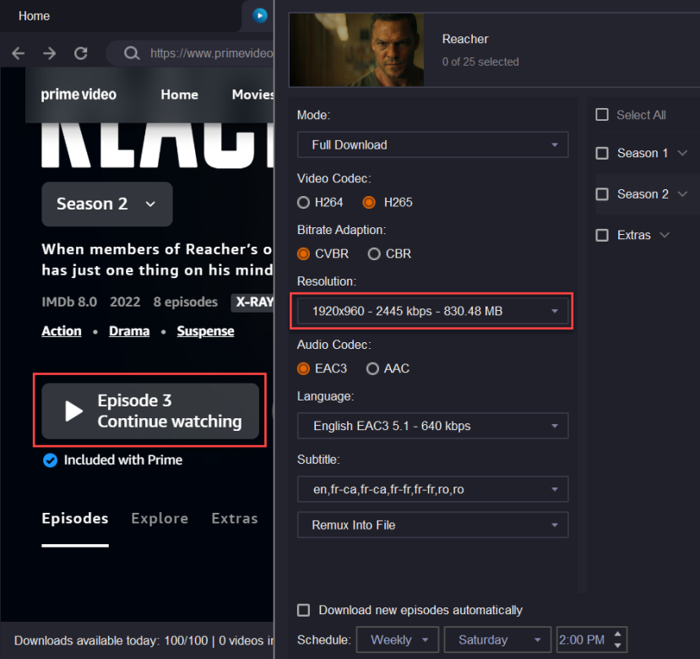The height and width of the screenshot is (659, 700).
Task: Switch to the Extras tab
Action: (235, 519)
